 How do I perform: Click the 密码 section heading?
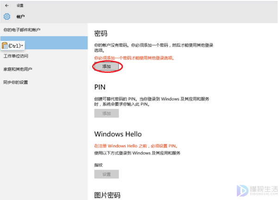[x=101, y=34]
